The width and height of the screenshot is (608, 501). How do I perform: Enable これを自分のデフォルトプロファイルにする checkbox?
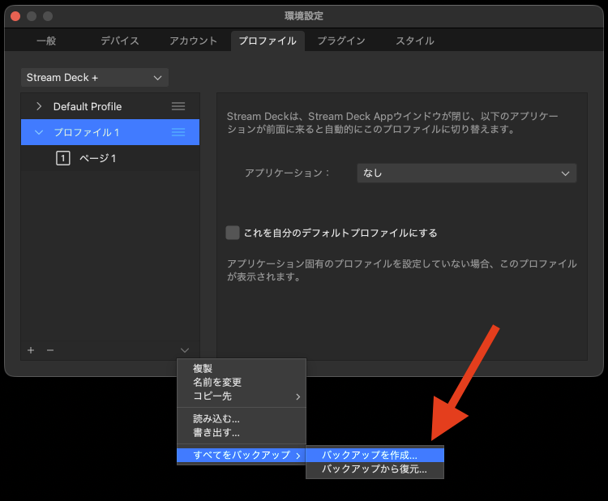click(233, 233)
